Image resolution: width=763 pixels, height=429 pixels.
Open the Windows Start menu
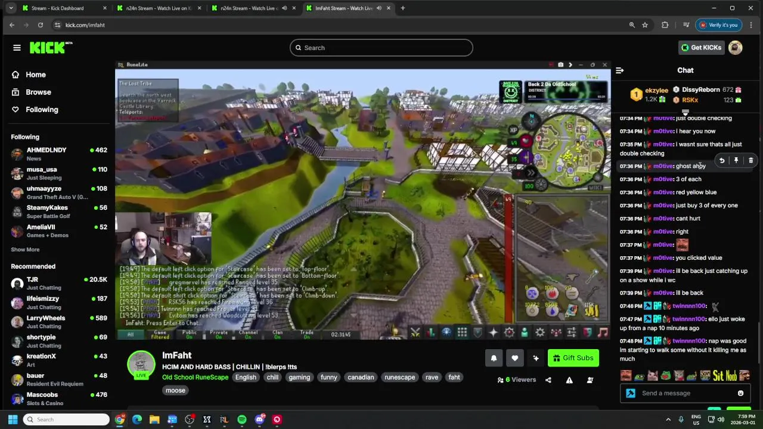coord(13,419)
